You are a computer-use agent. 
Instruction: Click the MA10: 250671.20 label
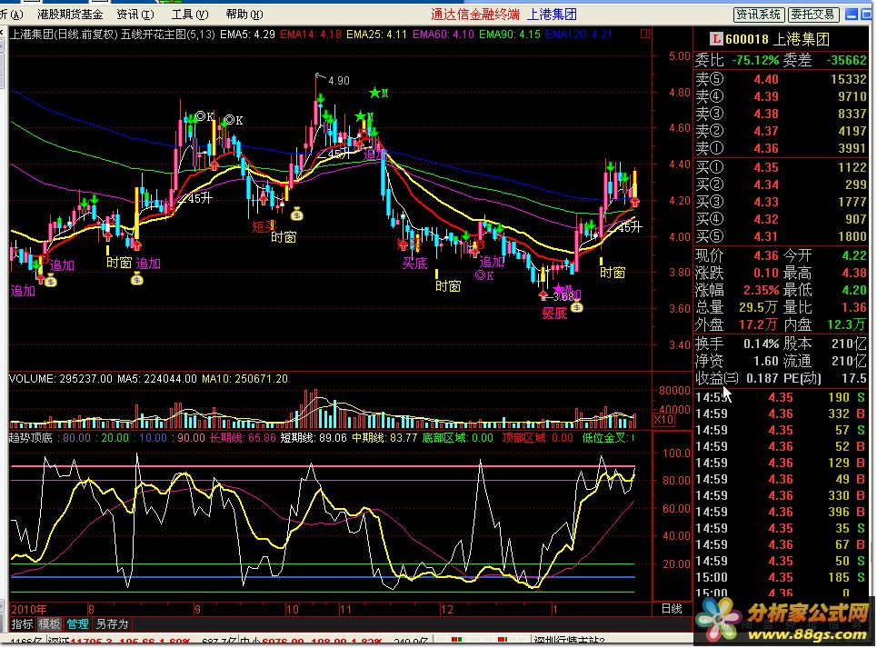point(244,378)
